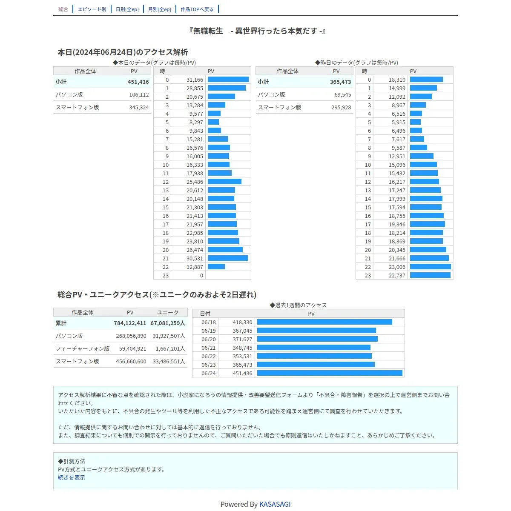Click today's hour 22 PV 12,887
Image resolution: width=511 pixels, height=511 pixels.
[195, 267]
